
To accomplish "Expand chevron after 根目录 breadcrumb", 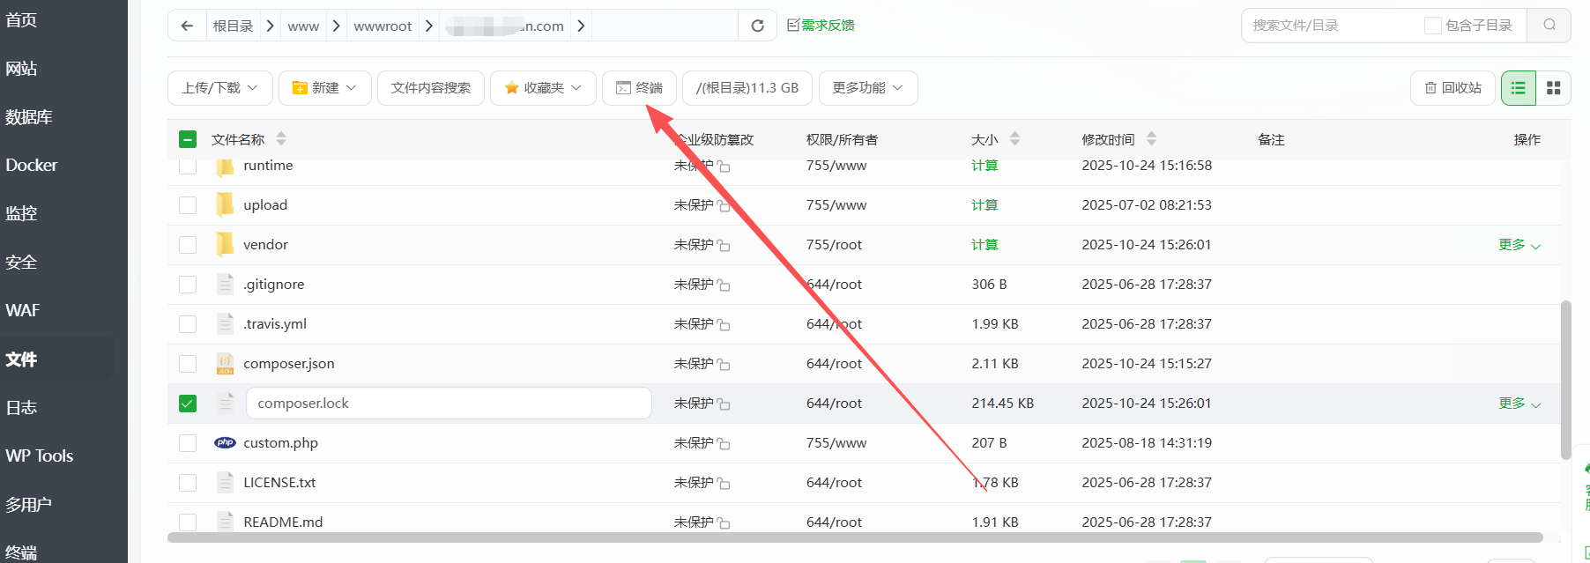I will pos(270,26).
